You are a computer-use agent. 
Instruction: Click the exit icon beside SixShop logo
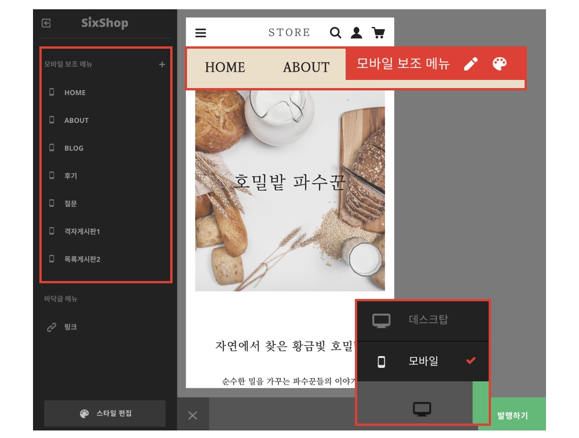(46, 23)
